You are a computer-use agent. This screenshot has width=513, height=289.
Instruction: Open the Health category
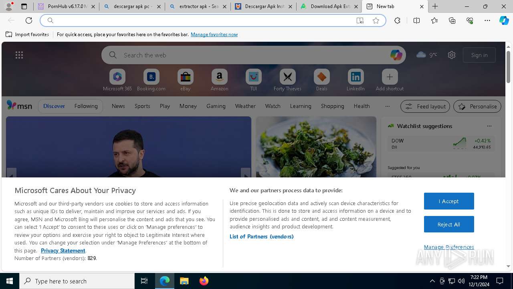[x=362, y=106]
